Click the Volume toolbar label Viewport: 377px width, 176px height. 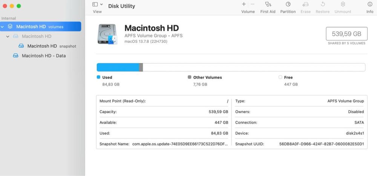point(248,12)
